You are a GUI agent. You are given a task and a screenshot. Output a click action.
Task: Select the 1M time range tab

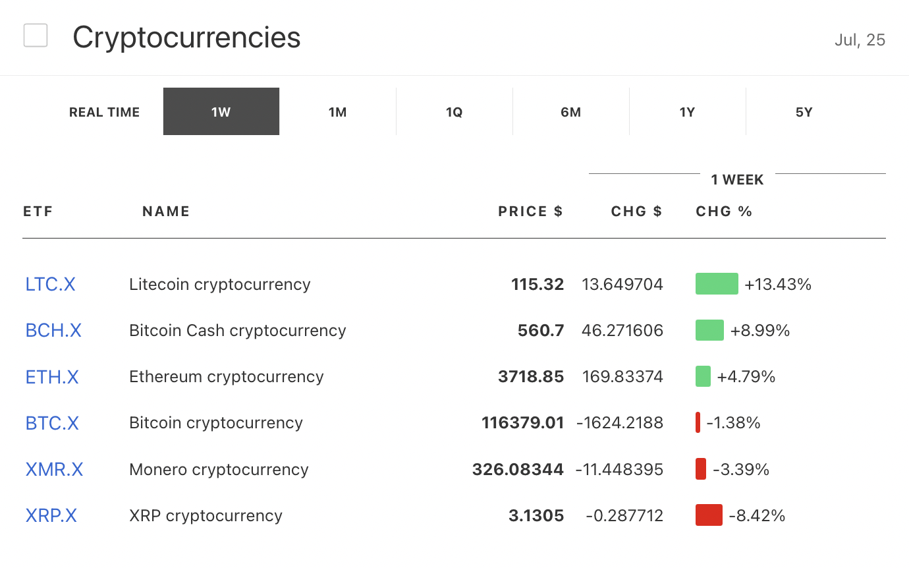tap(338, 112)
